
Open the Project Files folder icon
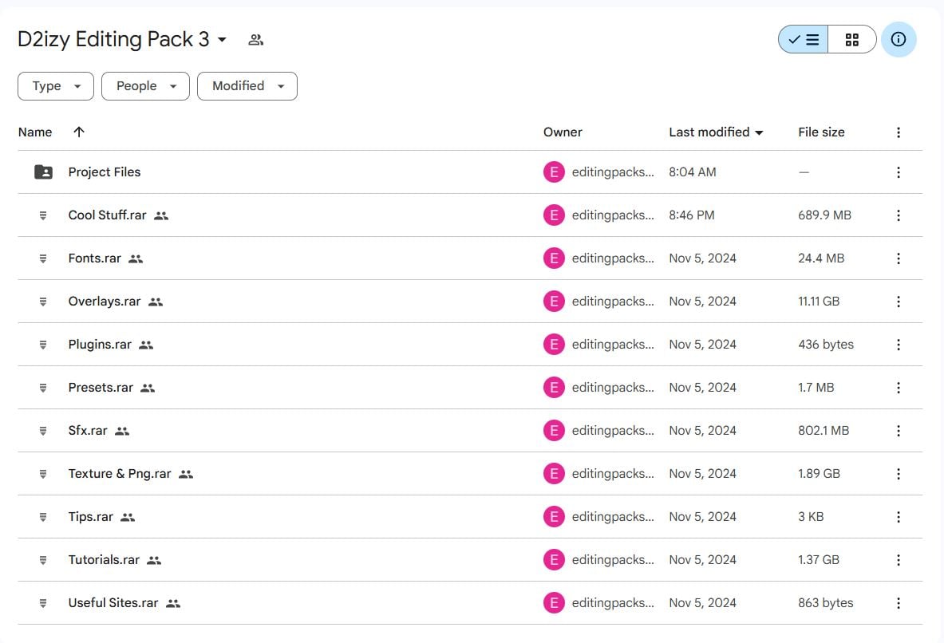click(43, 172)
